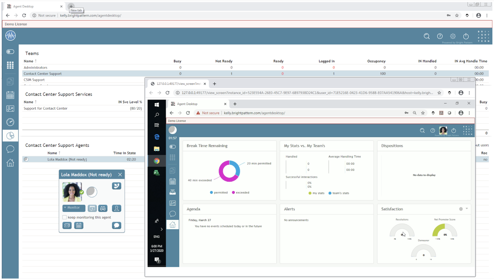494x279 pixels.
Task: Open a new tab in the outer browser
Action: 71,6
